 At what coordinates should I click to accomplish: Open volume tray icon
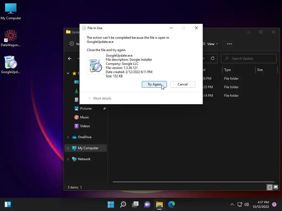click(246, 204)
